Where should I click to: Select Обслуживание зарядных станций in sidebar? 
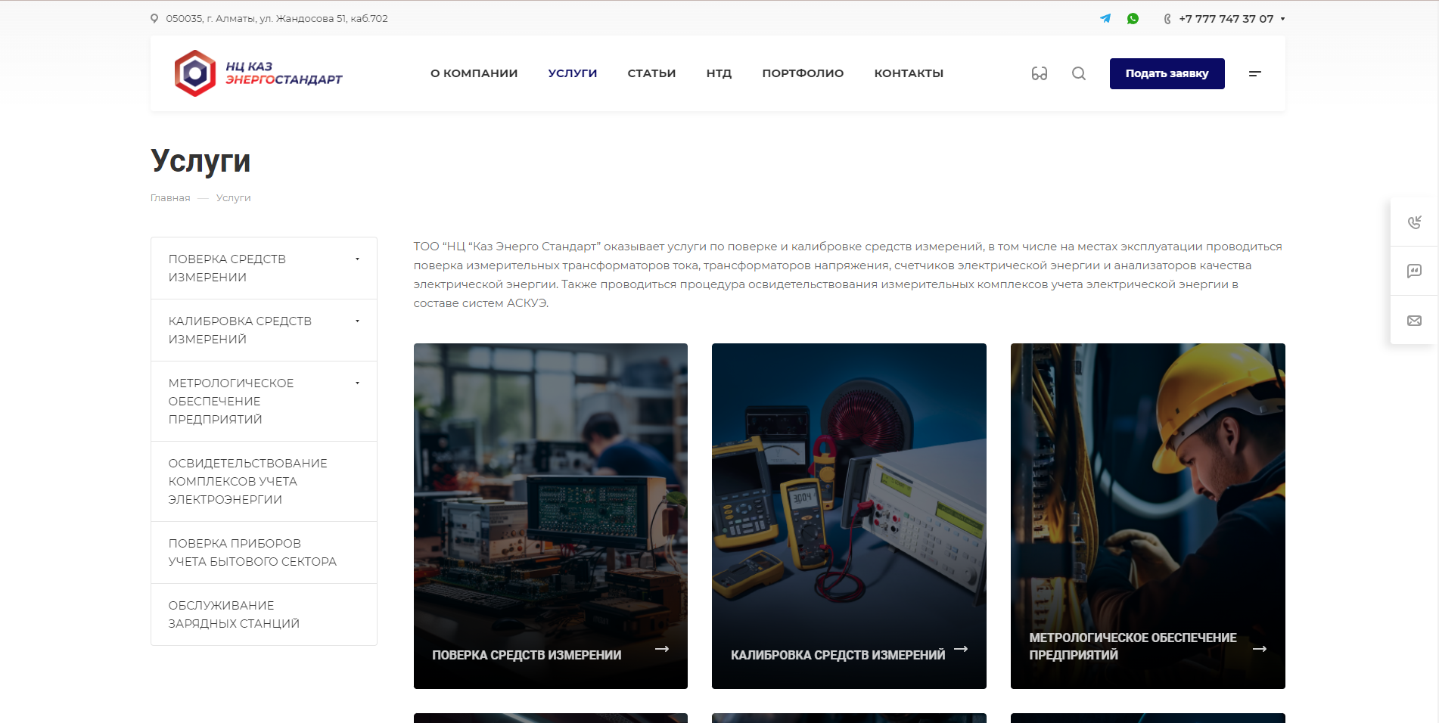(234, 614)
